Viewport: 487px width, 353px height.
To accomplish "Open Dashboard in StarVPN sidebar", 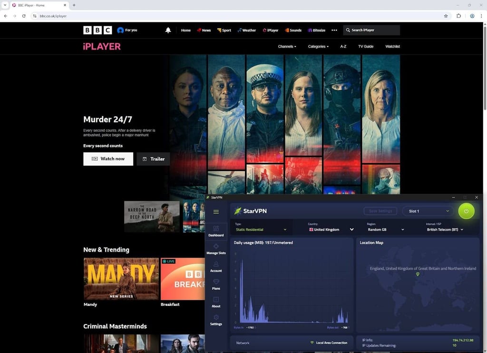I will 216,231.
